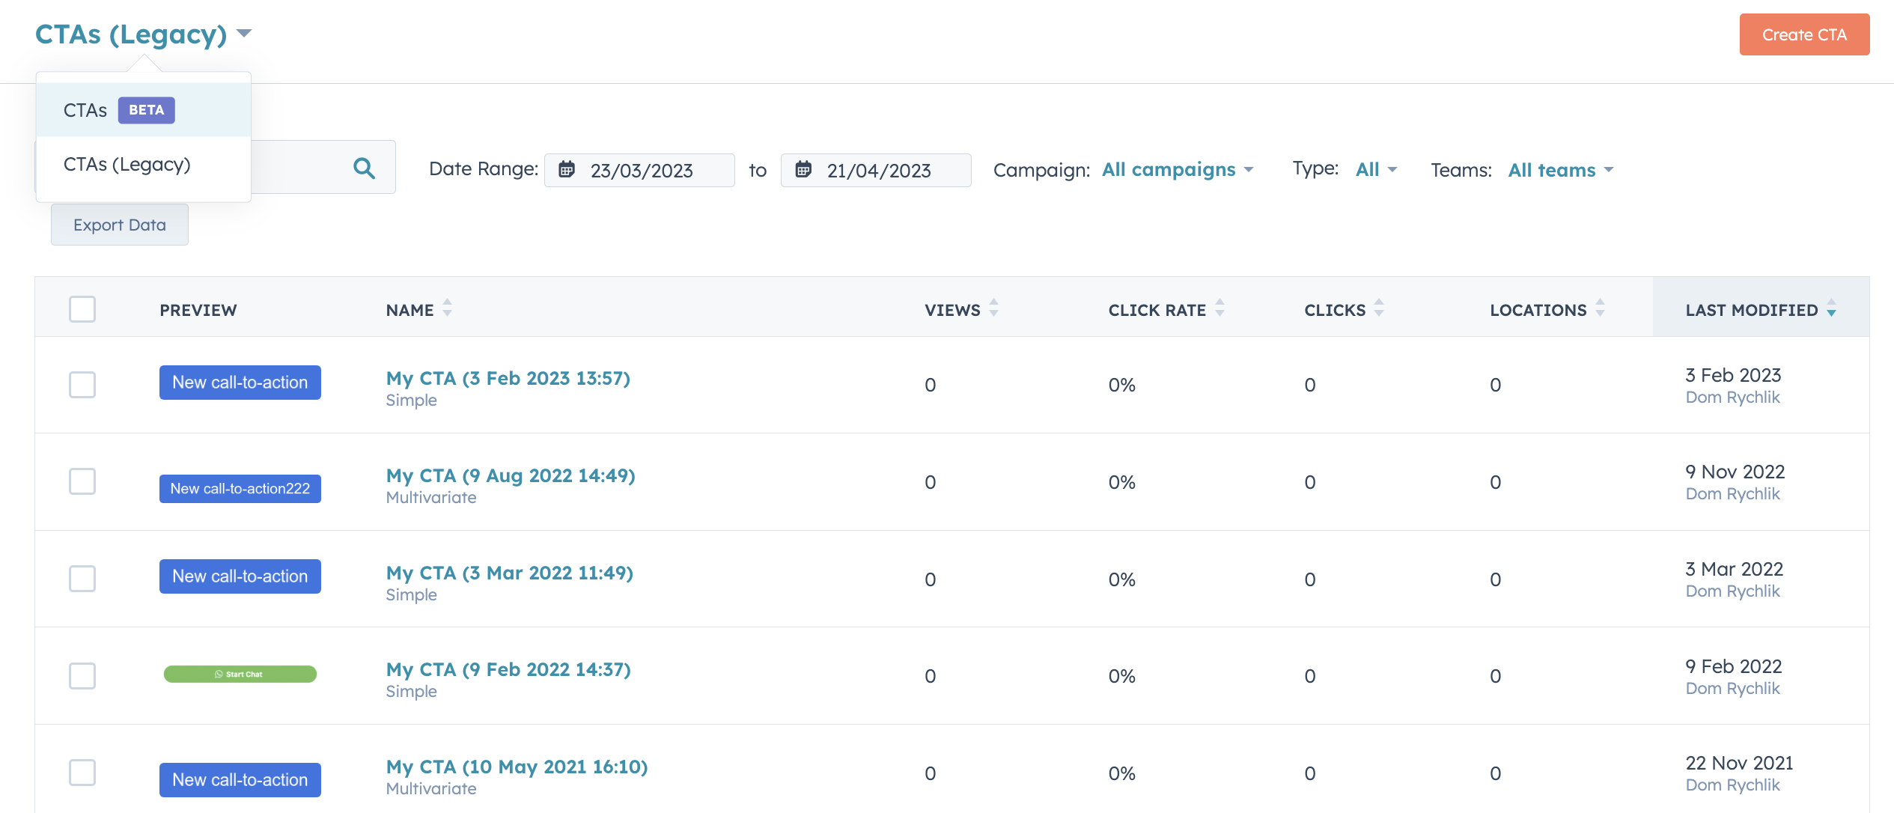Check the box for My CTA (9 Aug 2022 14:49)
Image resolution: width=1894 pixels, height=813 pixels.
pos(82,481)
